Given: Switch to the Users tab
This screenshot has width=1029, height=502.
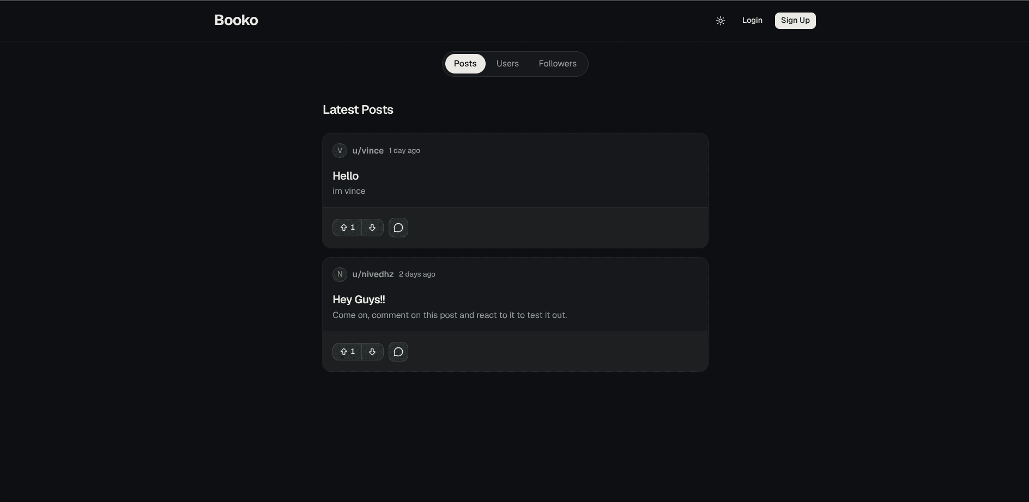Looking at the screenshot, I should click(x=507, y=64).
